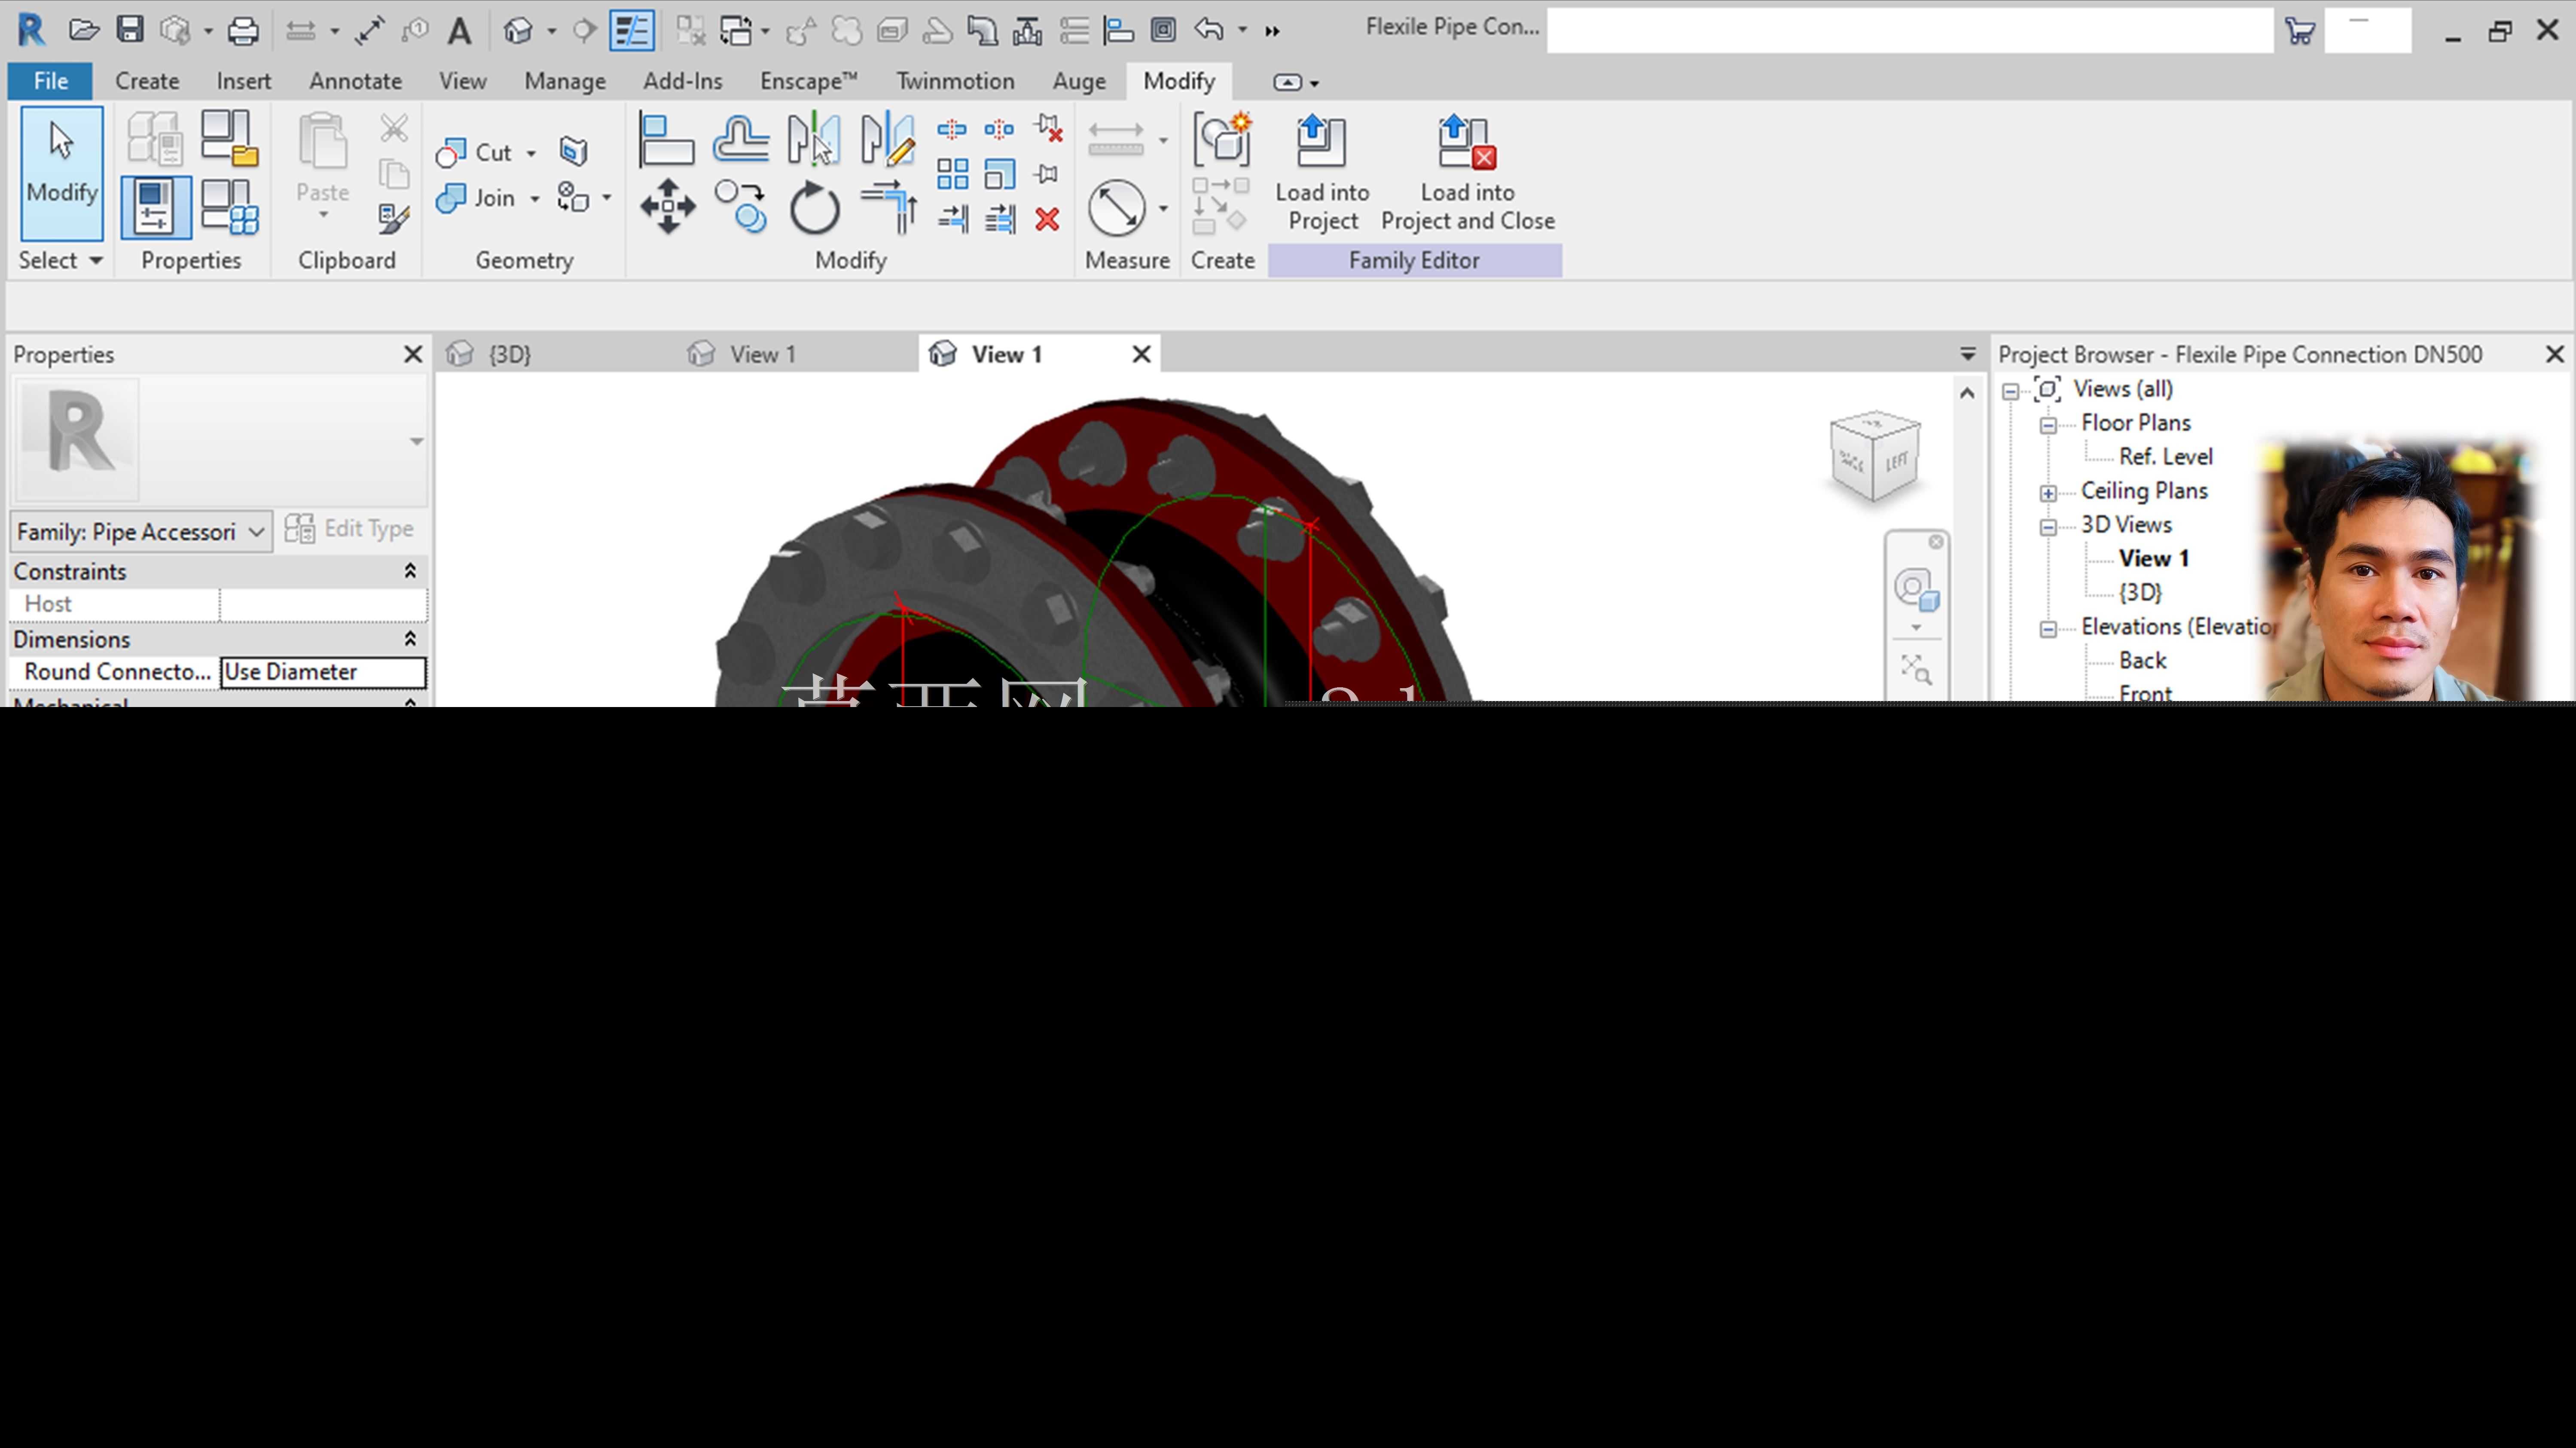Click Load into Project button
The image size is (2576, 1448).
coord(1322,173)
